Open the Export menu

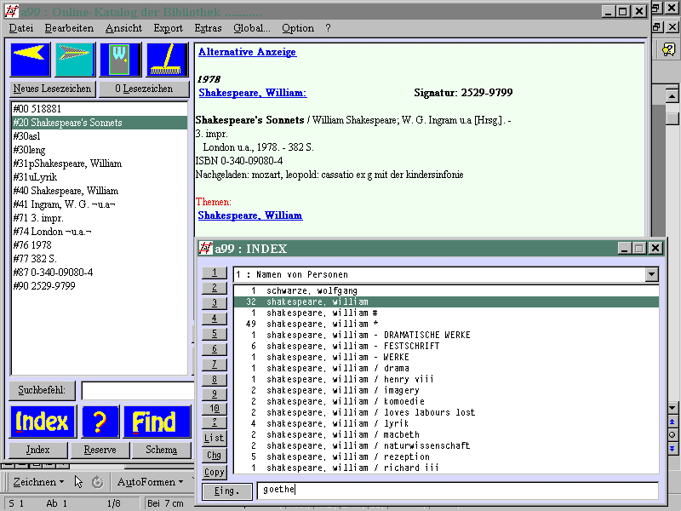(x=168, y=28)
